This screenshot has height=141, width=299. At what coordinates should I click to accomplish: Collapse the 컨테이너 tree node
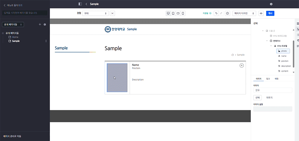click(x=267, y=41)
